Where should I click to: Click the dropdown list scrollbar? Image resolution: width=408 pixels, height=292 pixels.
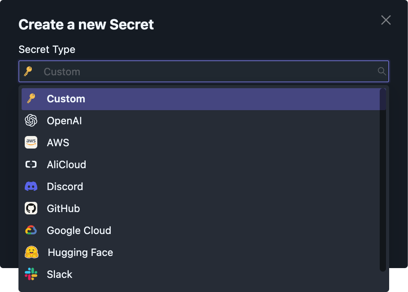[x=382, y=180]
